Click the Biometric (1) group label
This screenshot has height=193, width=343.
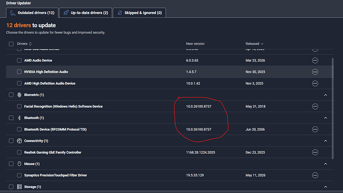pos(34,95)
